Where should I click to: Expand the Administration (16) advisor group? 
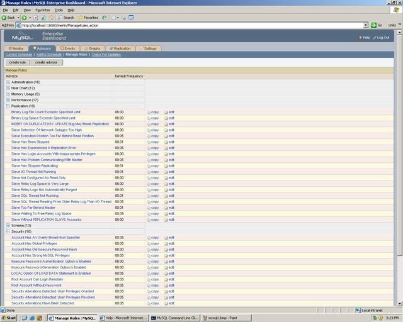point(8,82)
